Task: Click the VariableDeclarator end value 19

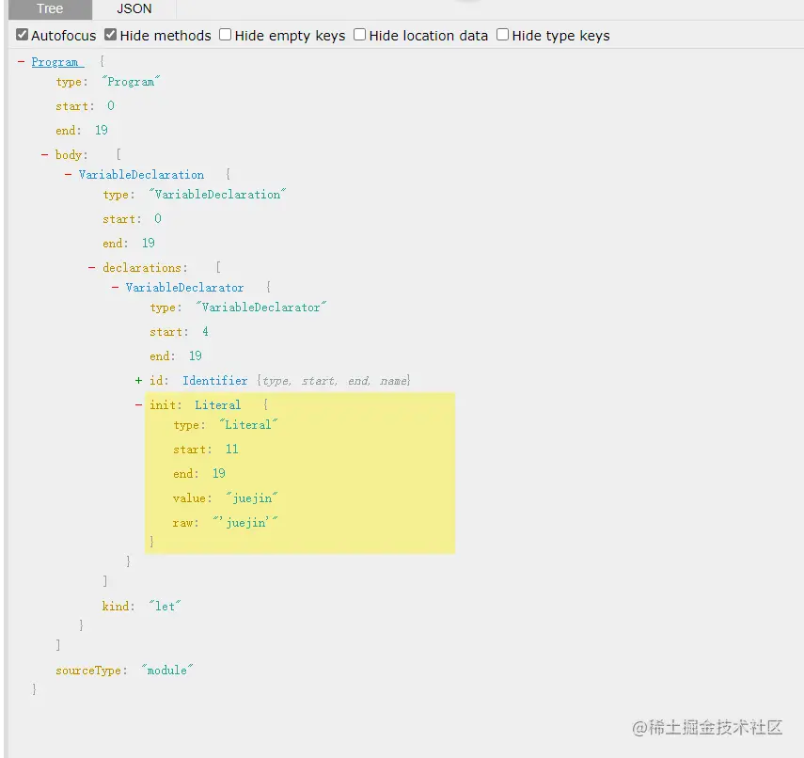Action: pyautogui.click(x=196, y=355)
